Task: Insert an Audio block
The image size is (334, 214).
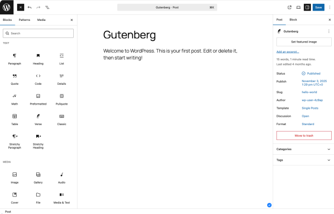Action: click(62, 178)
